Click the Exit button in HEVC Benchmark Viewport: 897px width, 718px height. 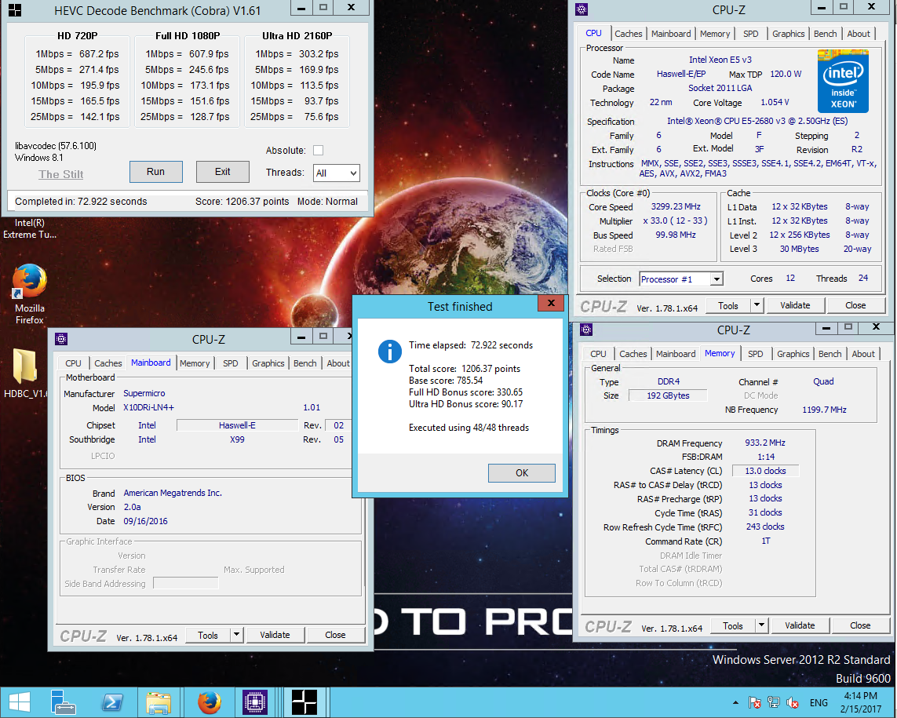[223, 172]
